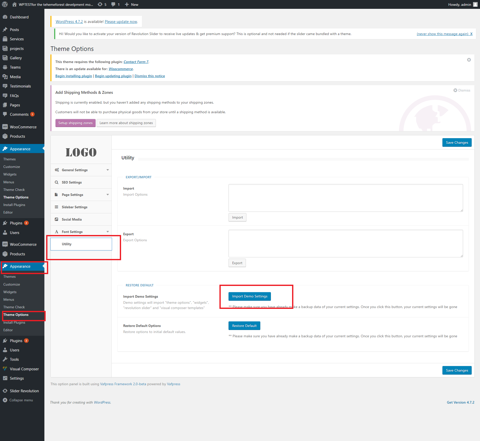Dismiss the shipping methods notice
This screenshot has height=441, width=480.
462,90
